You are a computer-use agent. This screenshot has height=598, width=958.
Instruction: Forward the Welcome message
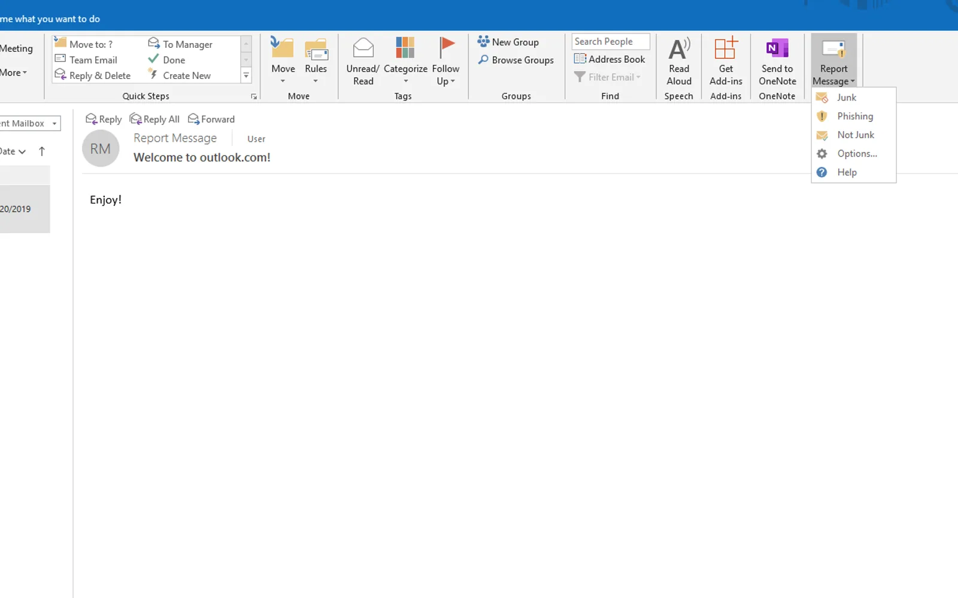click(x=211, y=119)
